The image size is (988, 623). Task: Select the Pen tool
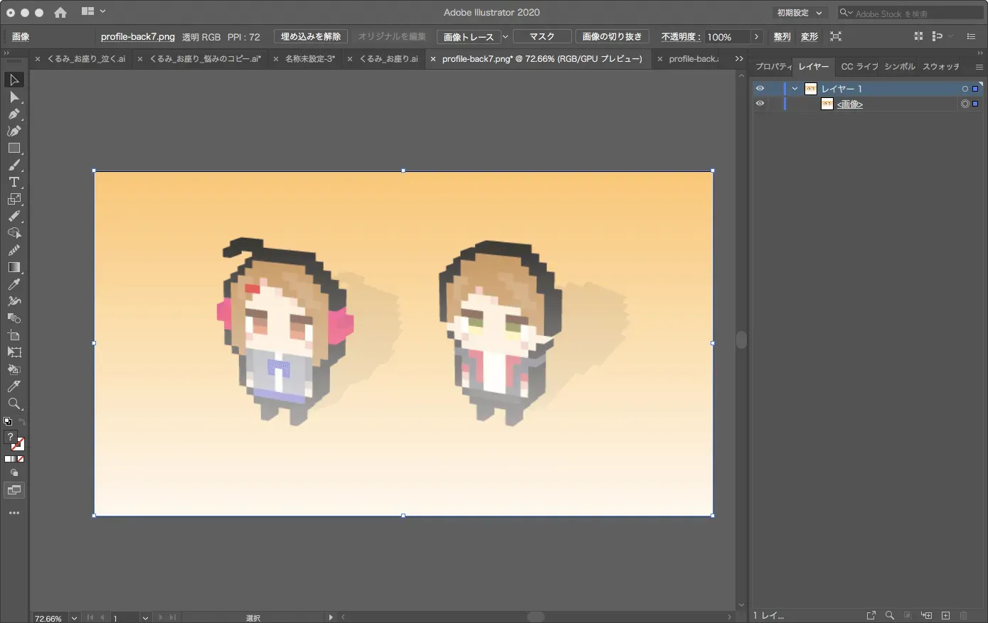(14, 114)
